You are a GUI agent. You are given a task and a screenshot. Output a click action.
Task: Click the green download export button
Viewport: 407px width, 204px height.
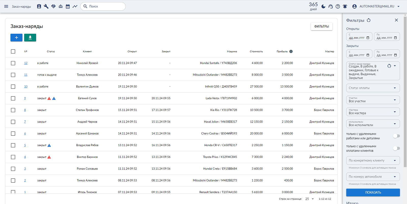point(30,38)
